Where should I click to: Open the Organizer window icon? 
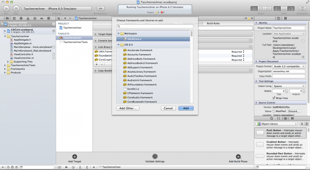pyautogui.click(x=301, y=8)
